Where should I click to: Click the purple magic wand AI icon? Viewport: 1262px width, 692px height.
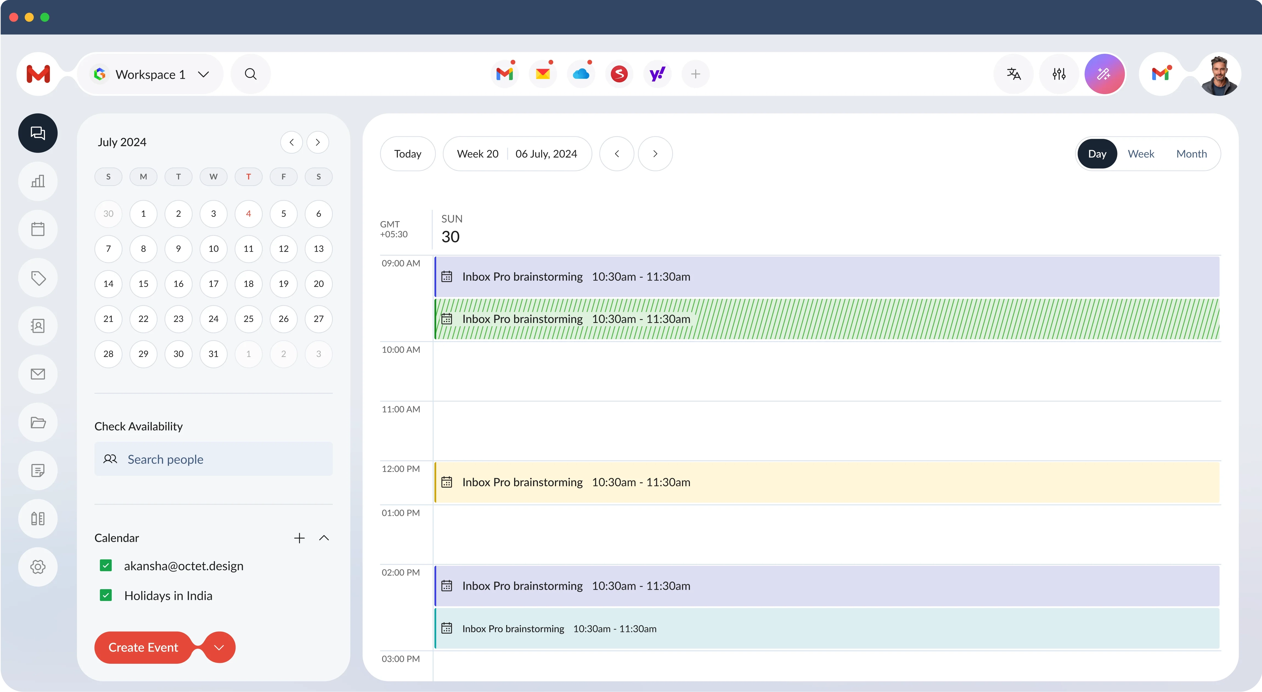click(x=1104, y=74)
